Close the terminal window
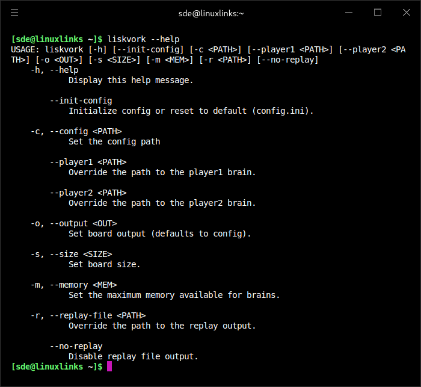 coord(405,13)
